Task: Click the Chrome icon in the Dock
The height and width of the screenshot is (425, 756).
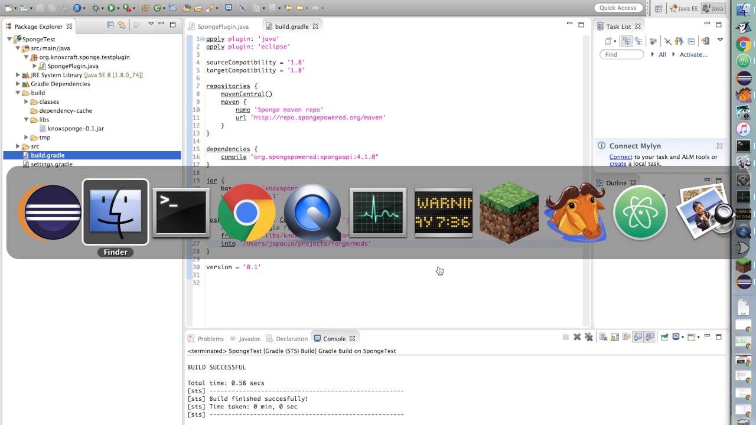Action: click(x=744, y=44)
